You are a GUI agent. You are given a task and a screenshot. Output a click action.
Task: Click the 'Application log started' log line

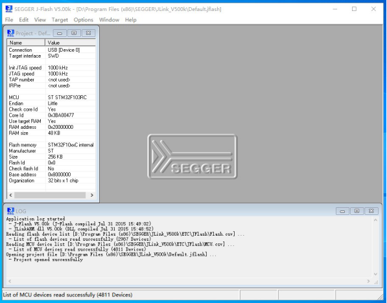pyautogui.click(x=36, y=219)
